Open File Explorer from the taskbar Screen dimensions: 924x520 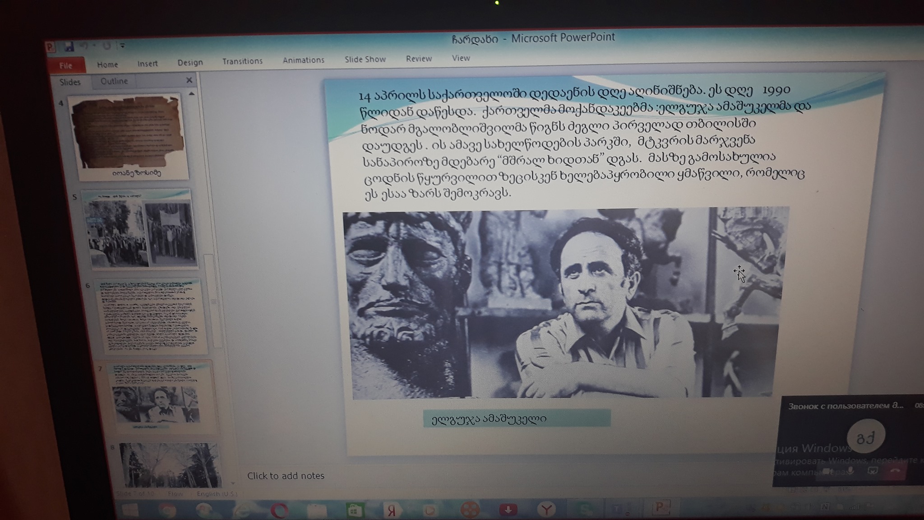[317, 511]
